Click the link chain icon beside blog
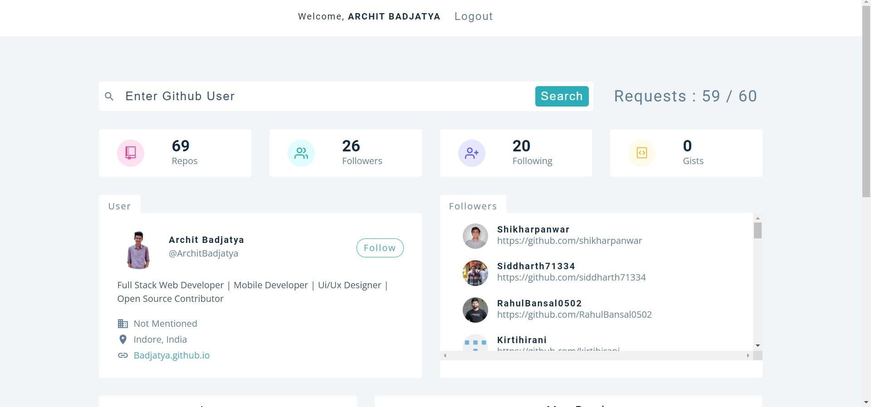Viewport: 871px width, 407px height. [122, 355]
